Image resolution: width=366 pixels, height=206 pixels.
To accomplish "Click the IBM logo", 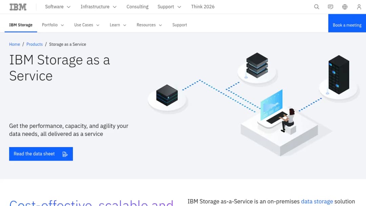I will [x=18, y=7].
